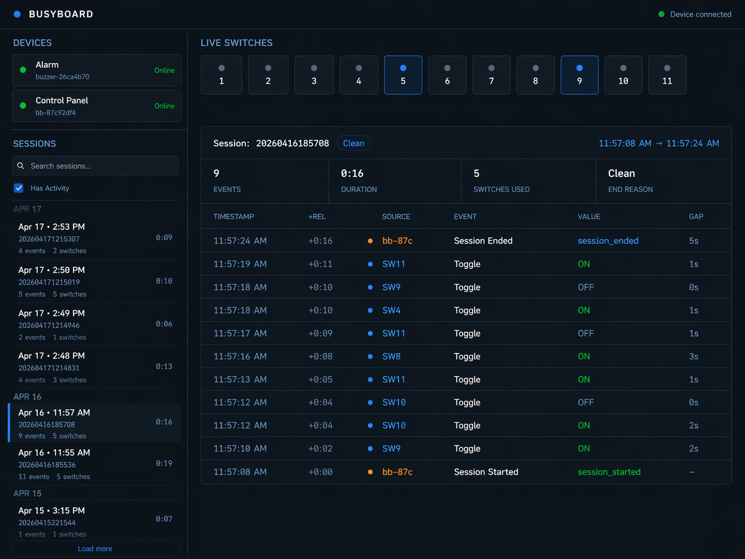Viewport: 745px width, 559px height.
Task: Toggle live switch 8
Action: pyautogui.click(x=536, y=75)
